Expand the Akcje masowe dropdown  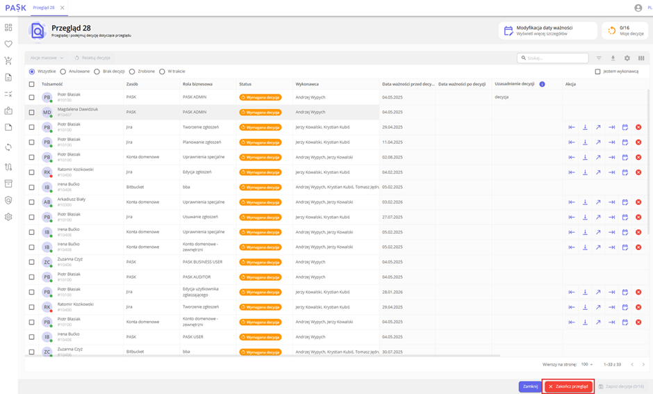47,58
